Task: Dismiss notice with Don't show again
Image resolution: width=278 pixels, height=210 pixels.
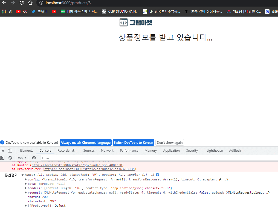Action: [170, 143]
